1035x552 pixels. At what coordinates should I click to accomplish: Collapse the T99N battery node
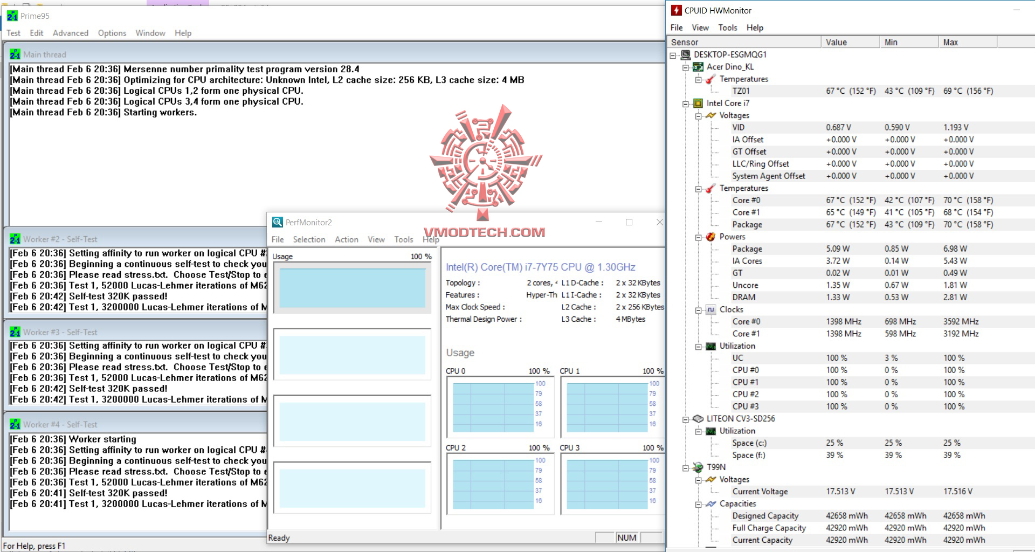(686, 468)
